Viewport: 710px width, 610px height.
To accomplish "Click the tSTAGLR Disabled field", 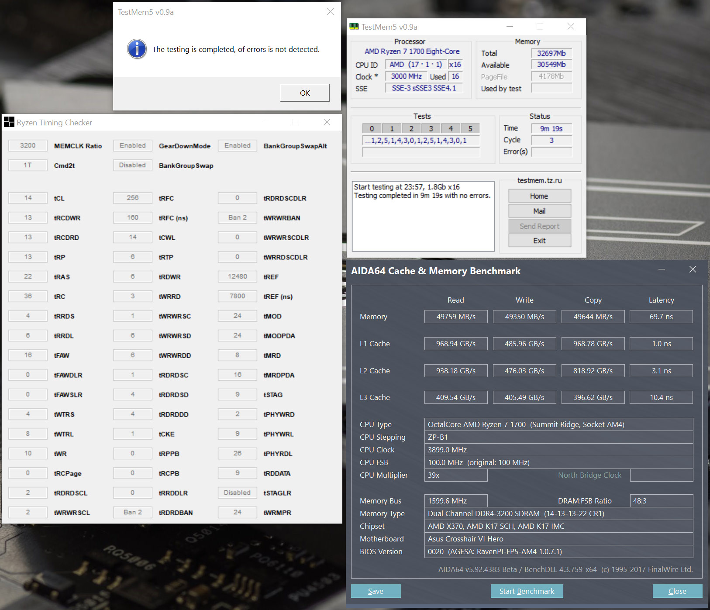I will coord(238,493).
